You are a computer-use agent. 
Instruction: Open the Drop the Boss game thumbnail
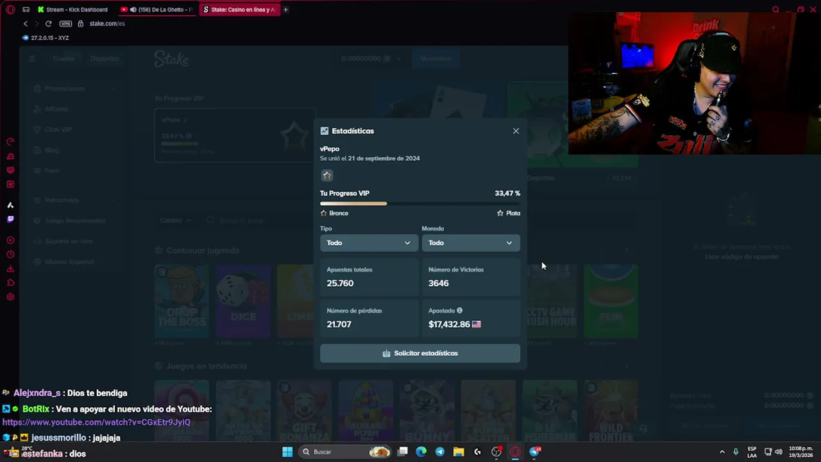coord(182,301)
